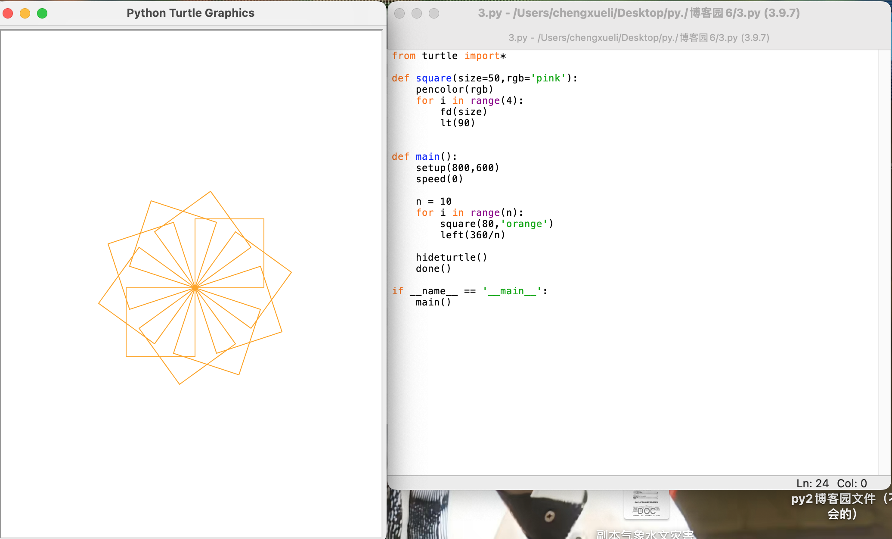The width and height of the screenshot is (892, 539).
Task: Place cursor on the 'speed(0)' line
Action: tap(439, 179)
